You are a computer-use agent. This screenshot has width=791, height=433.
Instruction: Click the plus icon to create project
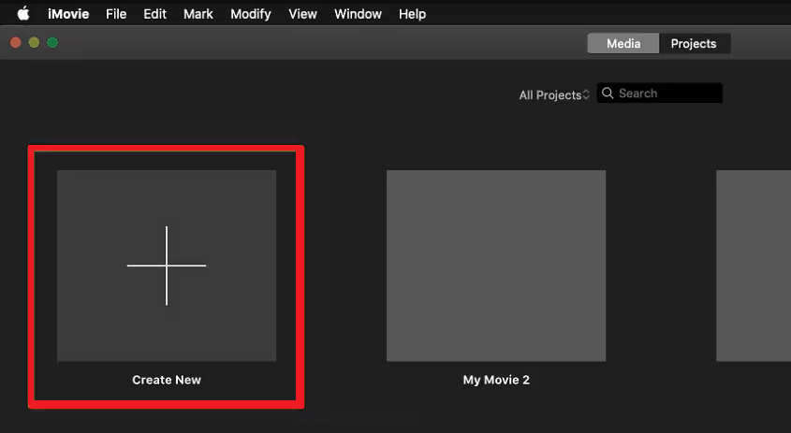pos(167,266)
